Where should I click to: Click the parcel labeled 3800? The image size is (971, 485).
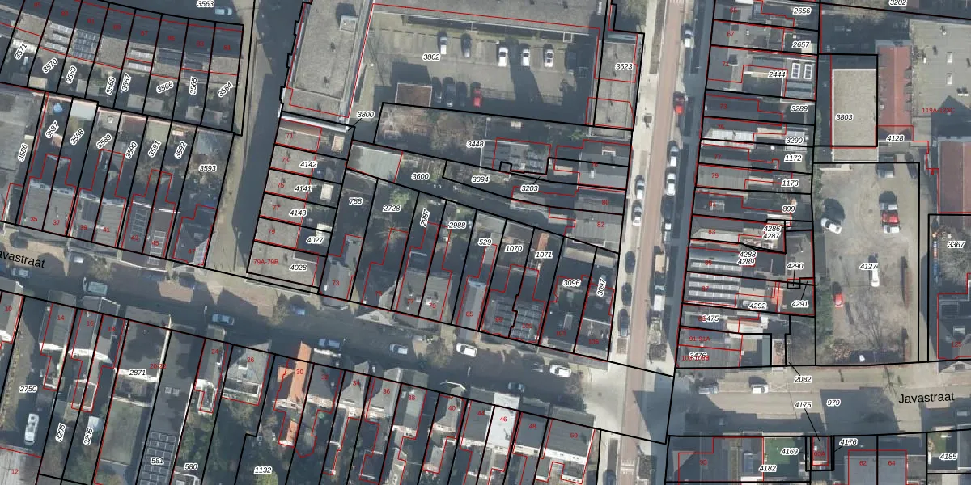tap(366, 116)
